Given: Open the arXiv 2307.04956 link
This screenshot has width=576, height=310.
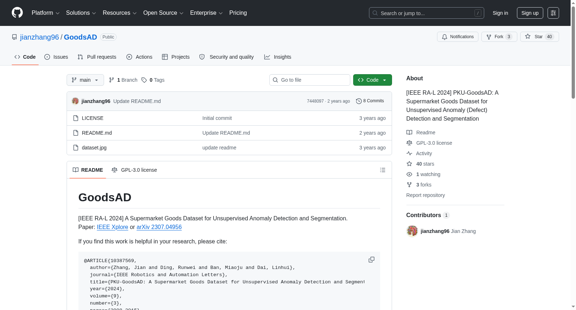Looking at the screenshot, I should [x=159, y=227].
